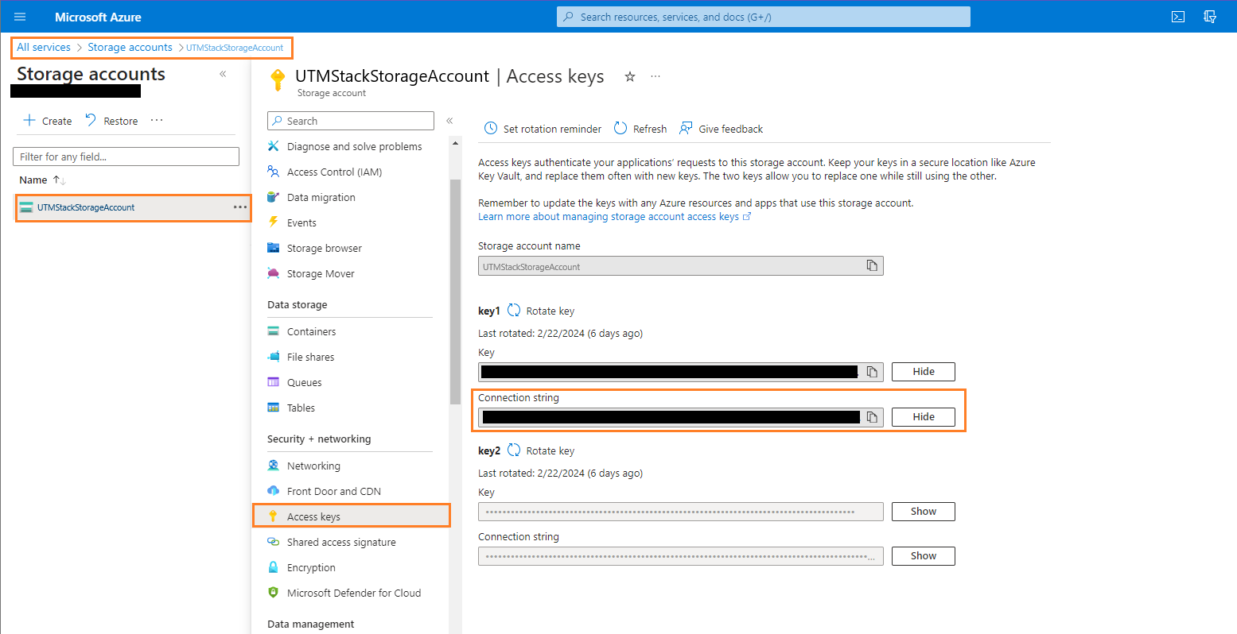The height and width of the screenshot is (634, 1237).
Task: Click the Networking icon
Action: (x=274, y=466)
